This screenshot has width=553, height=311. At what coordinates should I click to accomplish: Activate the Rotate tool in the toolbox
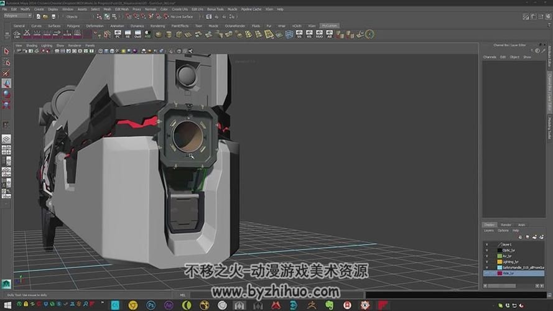coord(6,94)
